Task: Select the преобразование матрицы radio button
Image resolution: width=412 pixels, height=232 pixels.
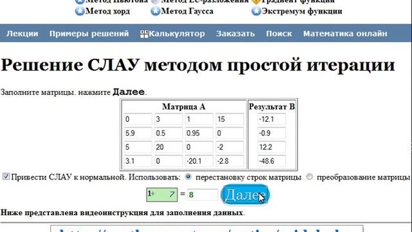Action: [x=309, y=177]
